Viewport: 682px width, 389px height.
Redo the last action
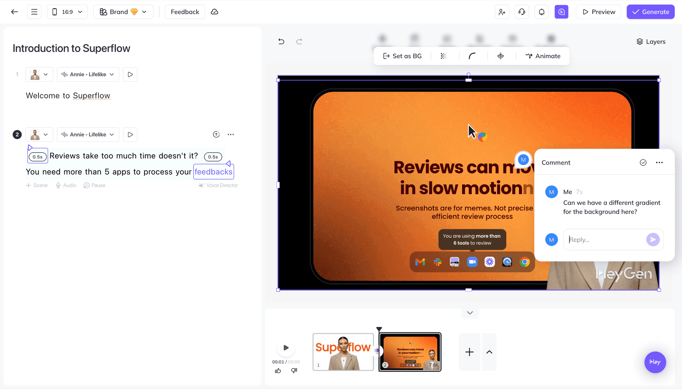(299, 42)
